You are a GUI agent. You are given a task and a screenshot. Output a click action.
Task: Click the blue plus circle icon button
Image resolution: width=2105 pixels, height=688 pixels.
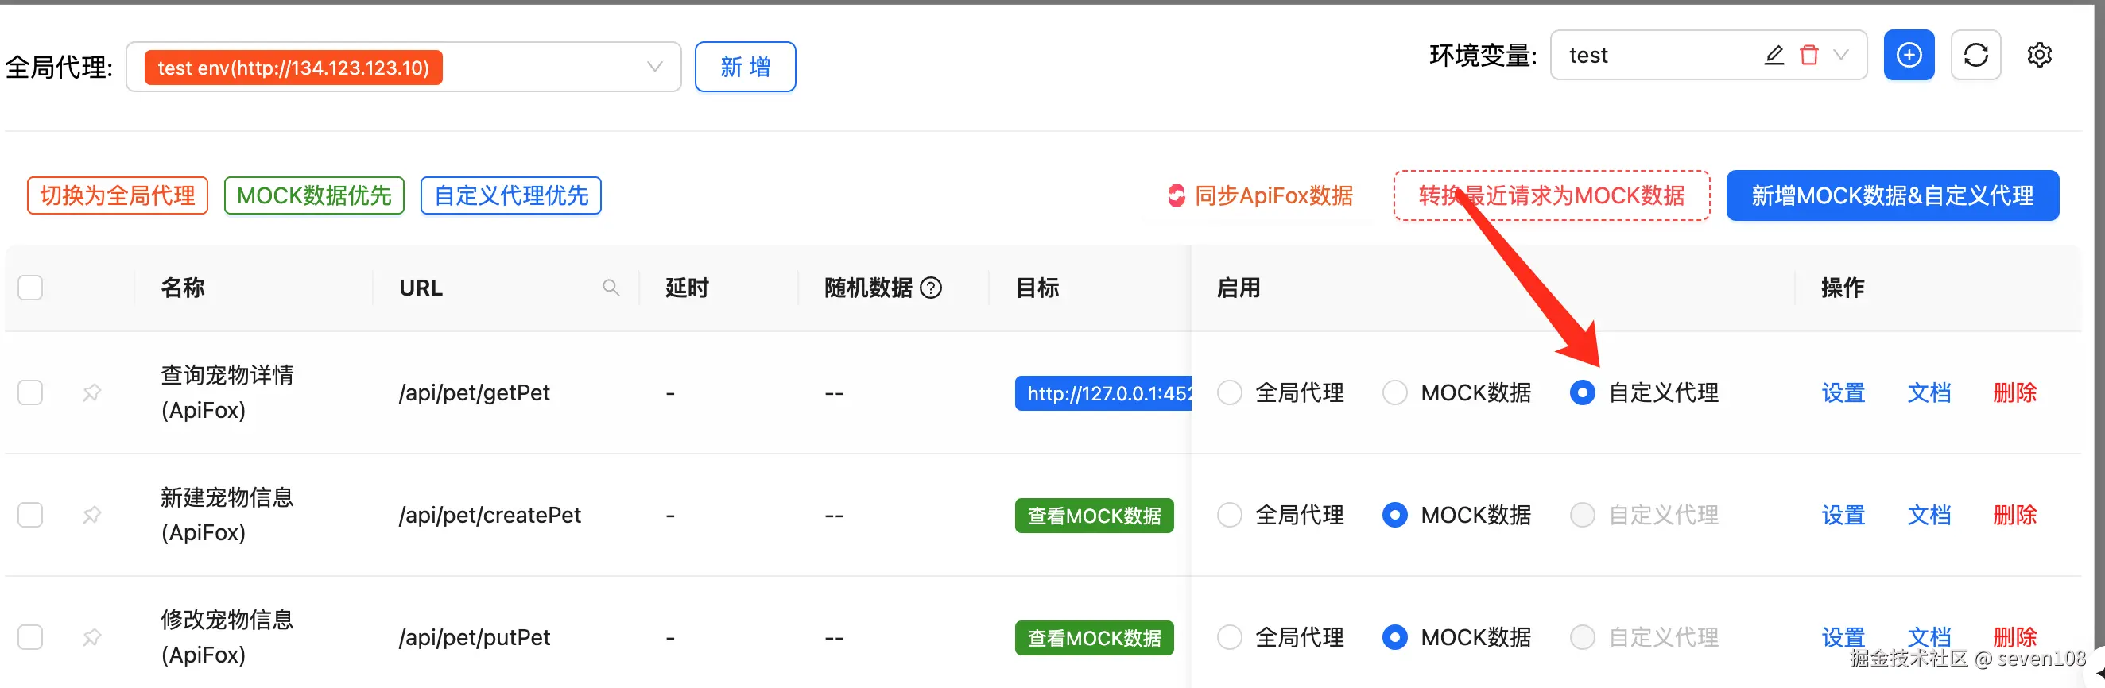pyautogui.click(x=1909, y=55)
